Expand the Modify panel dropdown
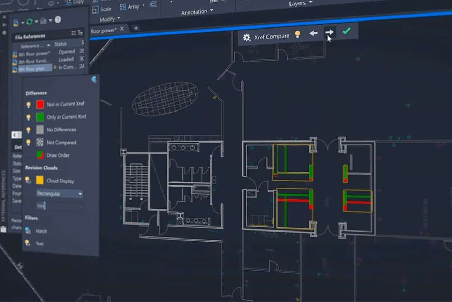 coord(118,19)
